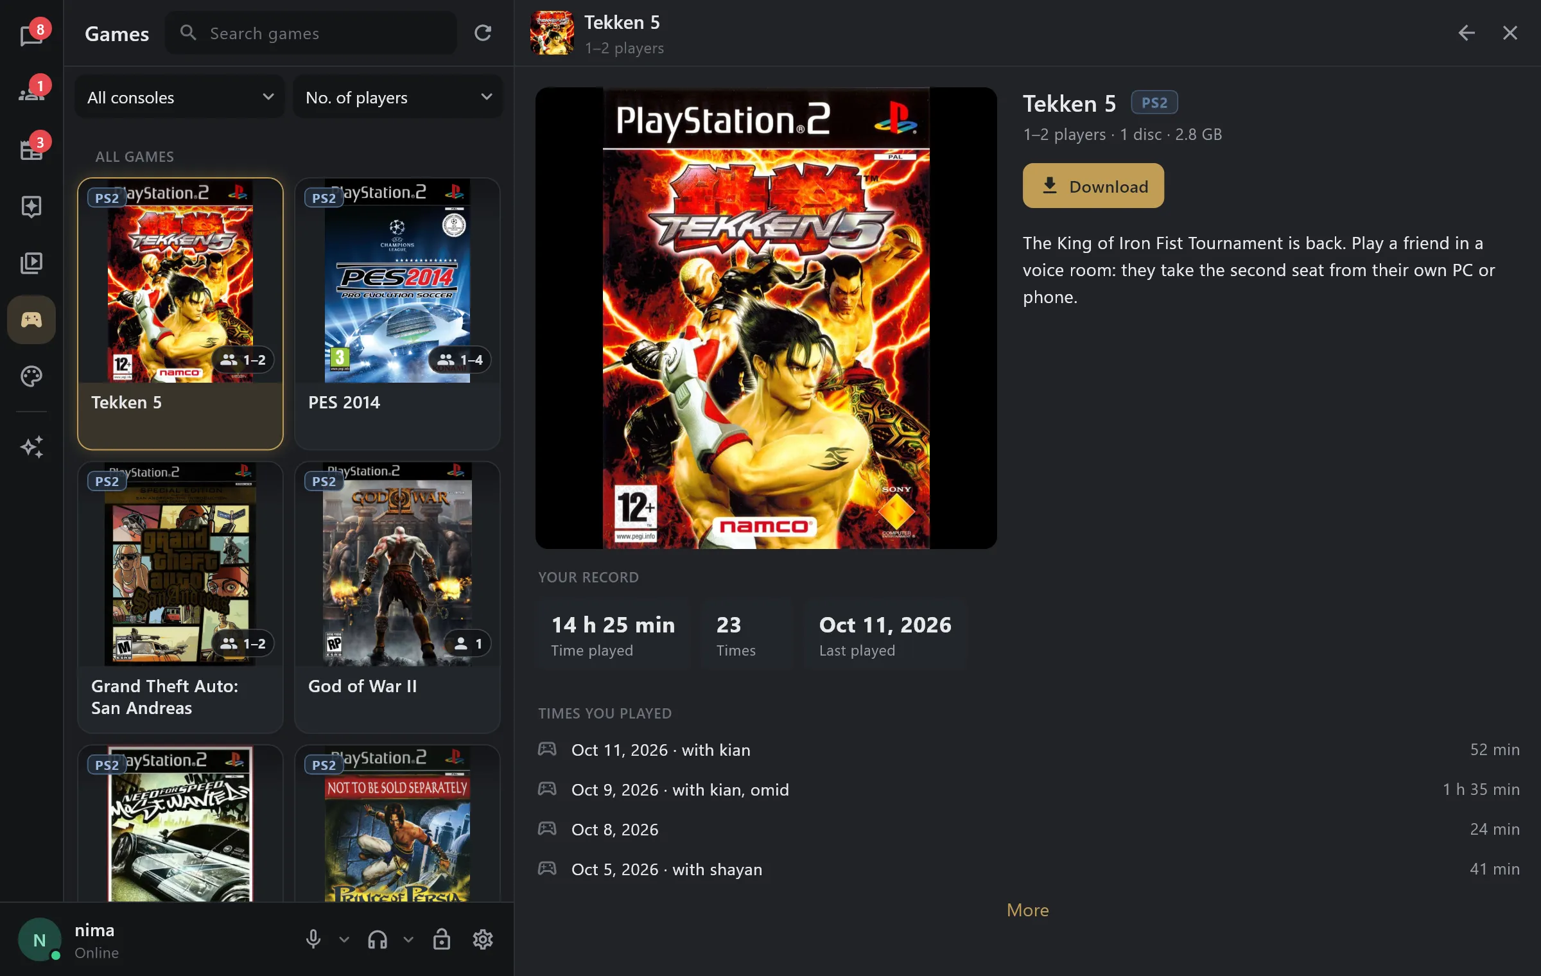
Task: Click the 14 h 25 min Time played stat
Action: pos(613,635)
